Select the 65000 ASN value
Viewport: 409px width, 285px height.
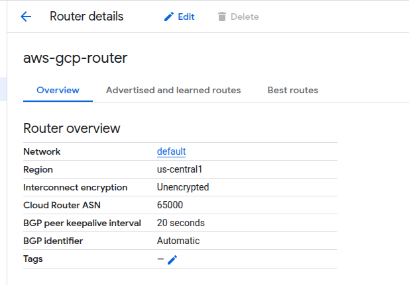point(170,205)
